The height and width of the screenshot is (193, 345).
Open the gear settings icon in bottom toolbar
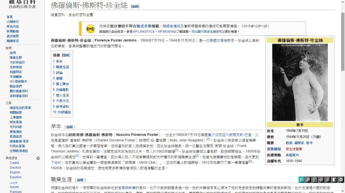[x=341, y=179]
